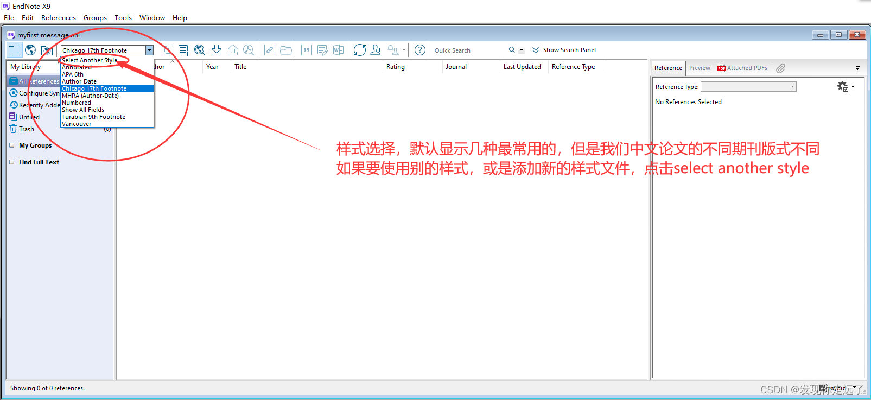Click the paperclip attachment icon
Image resolution: width=871 pixels, height=400 pixels.
(x=780, y=68)
